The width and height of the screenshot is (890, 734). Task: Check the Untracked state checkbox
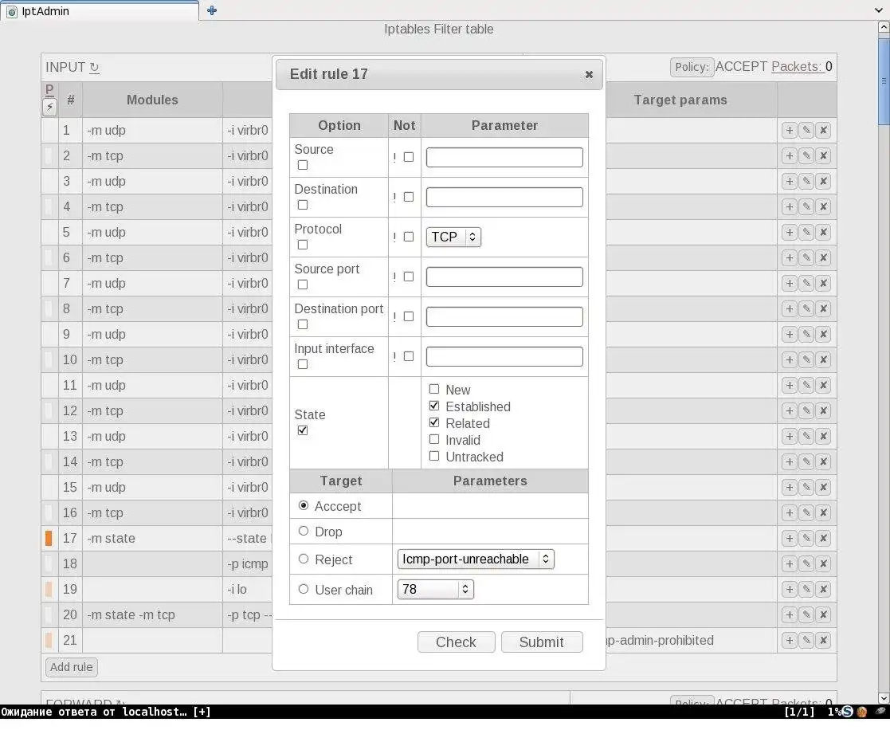(x=434, y=456)
